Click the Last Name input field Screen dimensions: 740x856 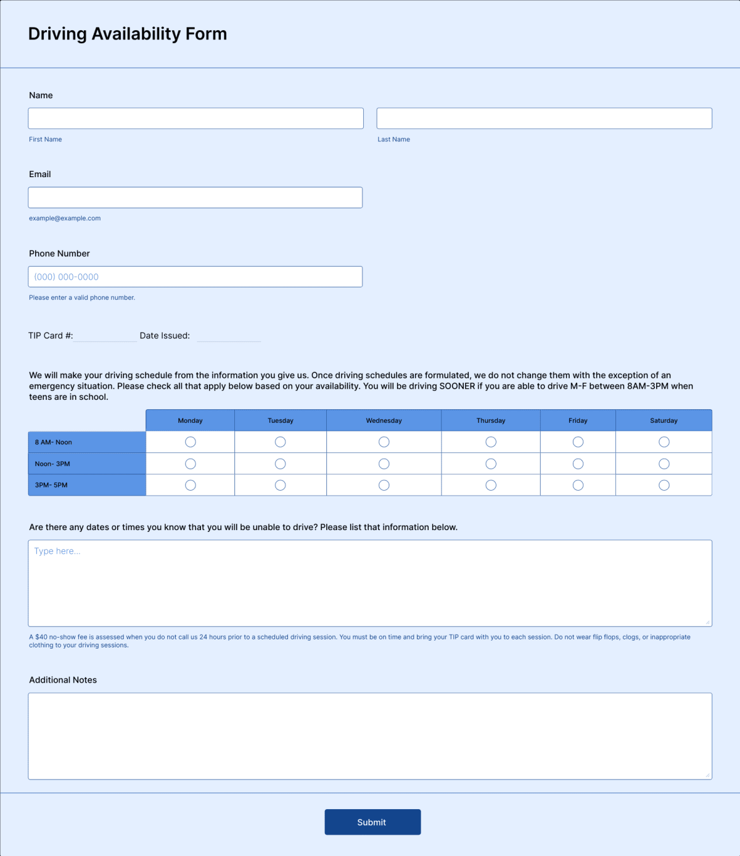(544, 118)
